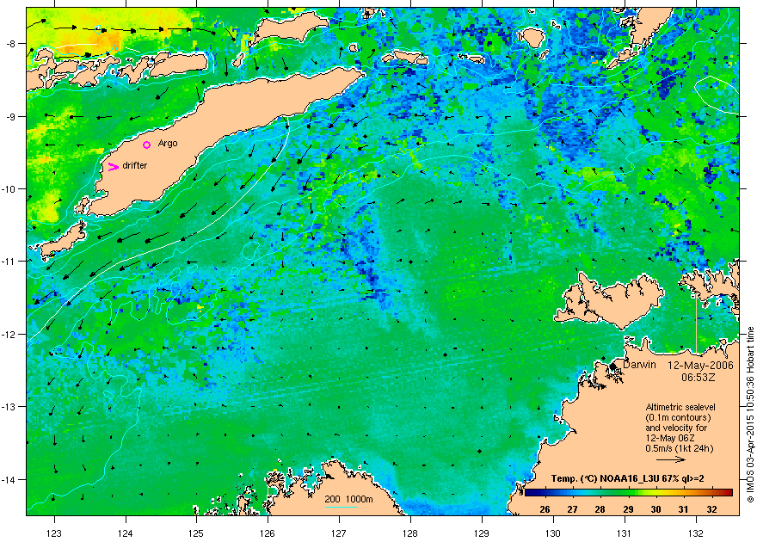Click the color bar tick label 30
The height and width of the screenshot is (542, 757).
(655, 509)
